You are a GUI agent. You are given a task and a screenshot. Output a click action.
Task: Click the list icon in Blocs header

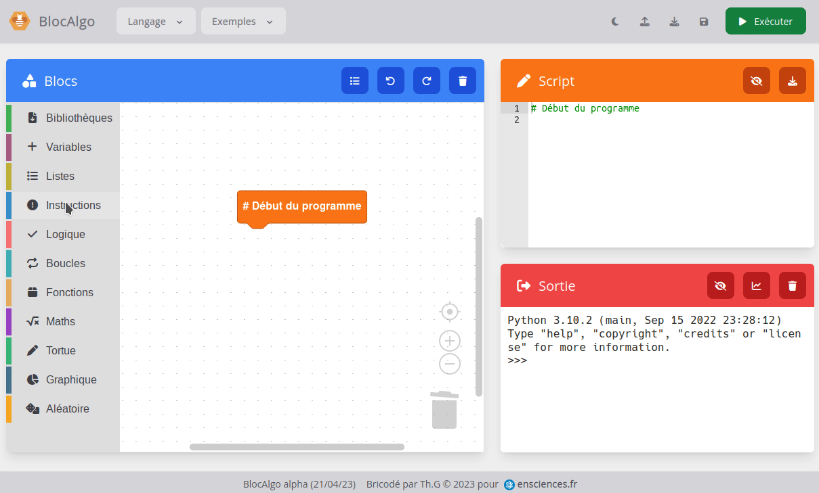coord(354,81)
